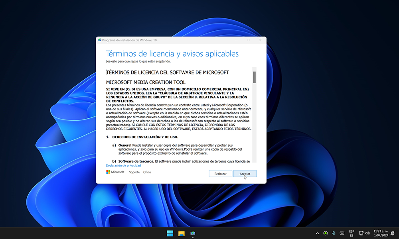Click the volume speaker tray icon
Viewport: 399px width, 239px height.
(x=367, y=233)
